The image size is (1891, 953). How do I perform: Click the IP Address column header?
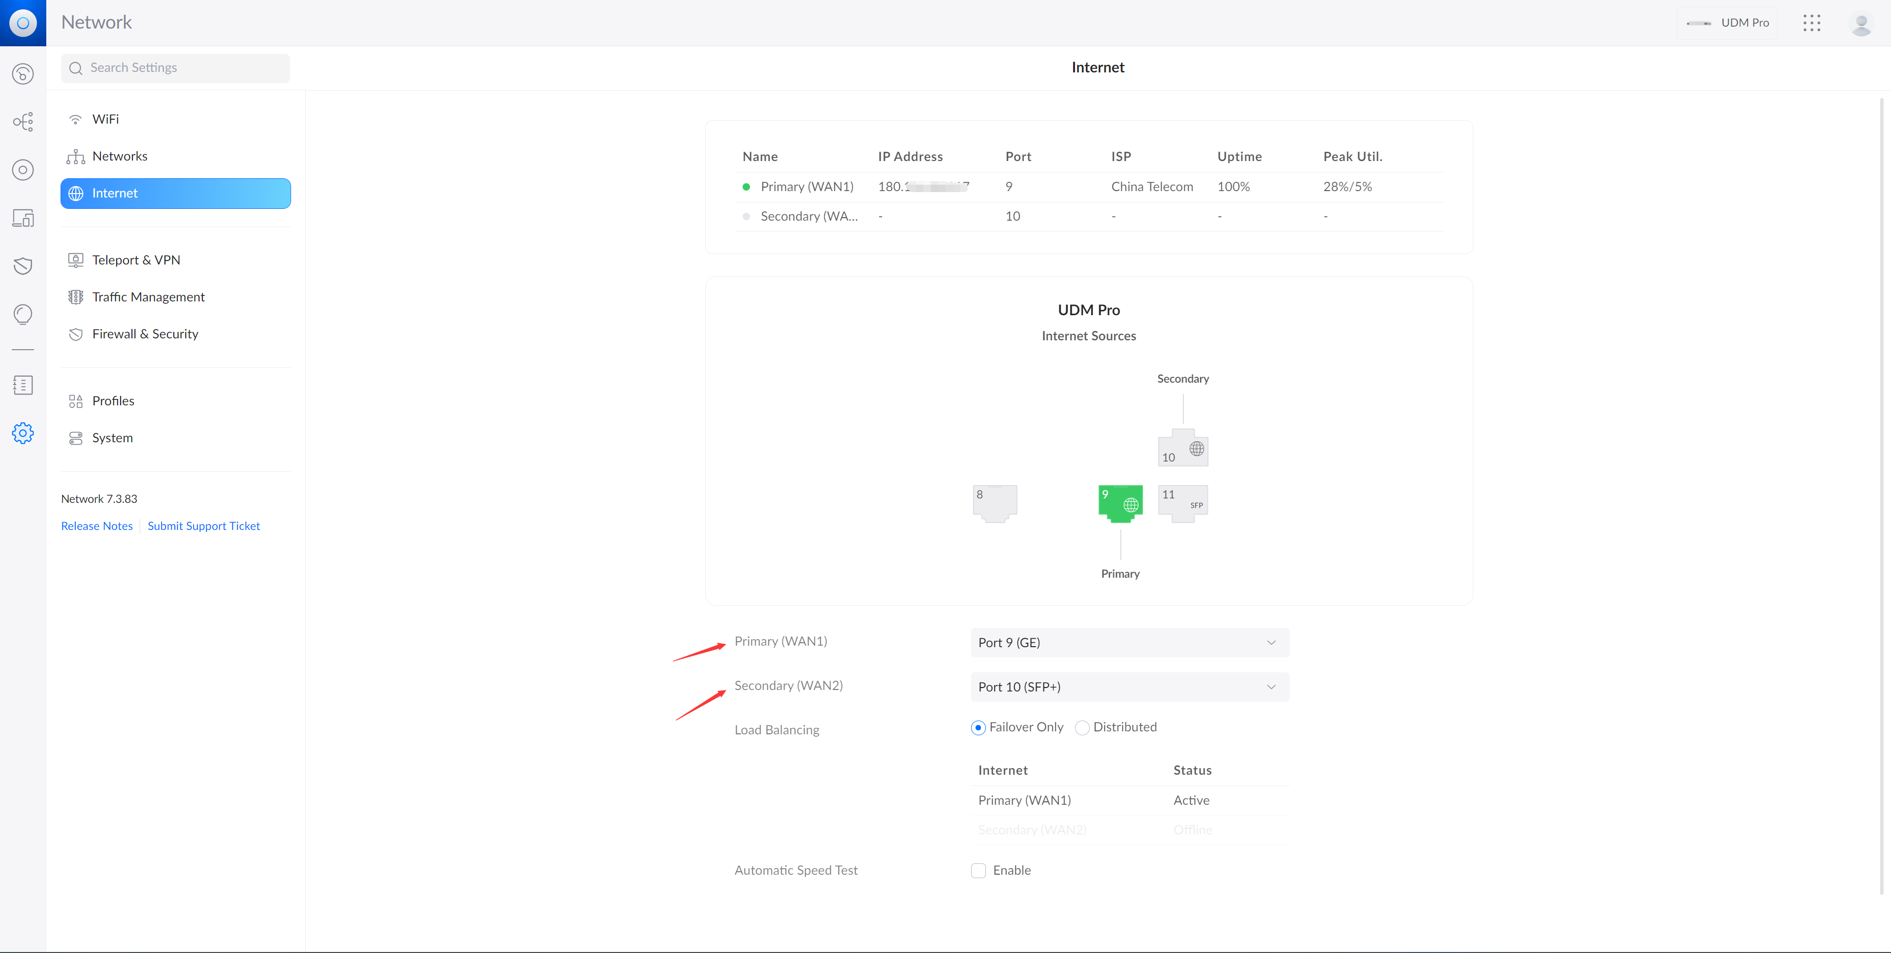910,157
